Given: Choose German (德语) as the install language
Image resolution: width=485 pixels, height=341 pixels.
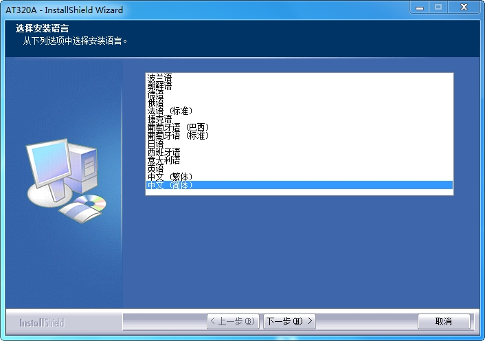Looking at the screenshot, I should [155, 94].
